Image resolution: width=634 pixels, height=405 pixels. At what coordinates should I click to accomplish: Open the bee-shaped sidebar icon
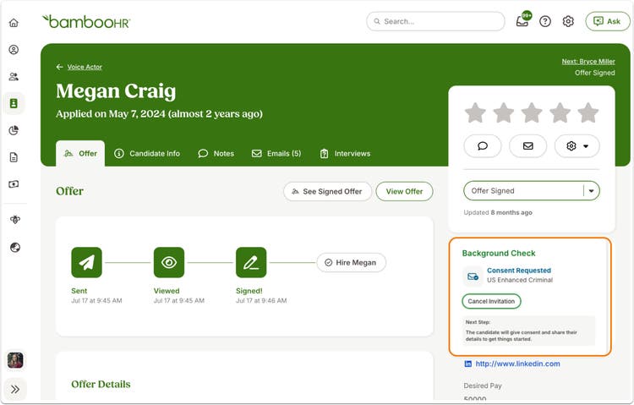15,219
